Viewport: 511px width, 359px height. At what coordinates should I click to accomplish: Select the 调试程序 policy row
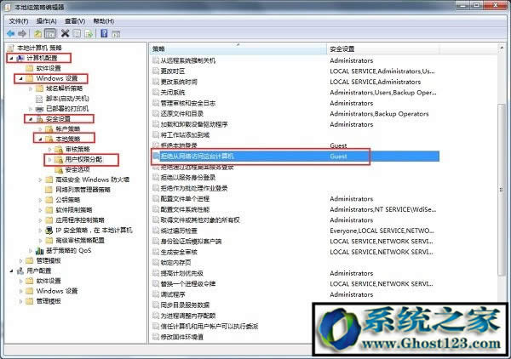(173, 294)
